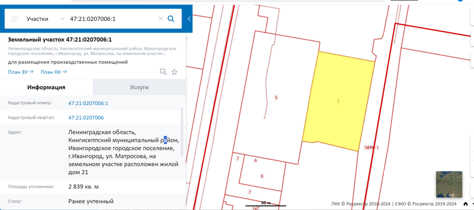474x210 pixels.
Task: Open the План КК link
Action: click(x=54, y=72)
